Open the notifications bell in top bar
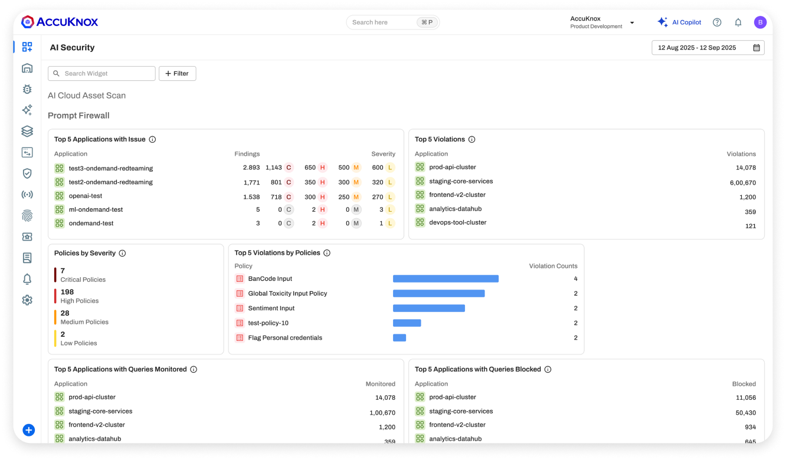Viewport: 786px width, 460px height. coord(738,22)
